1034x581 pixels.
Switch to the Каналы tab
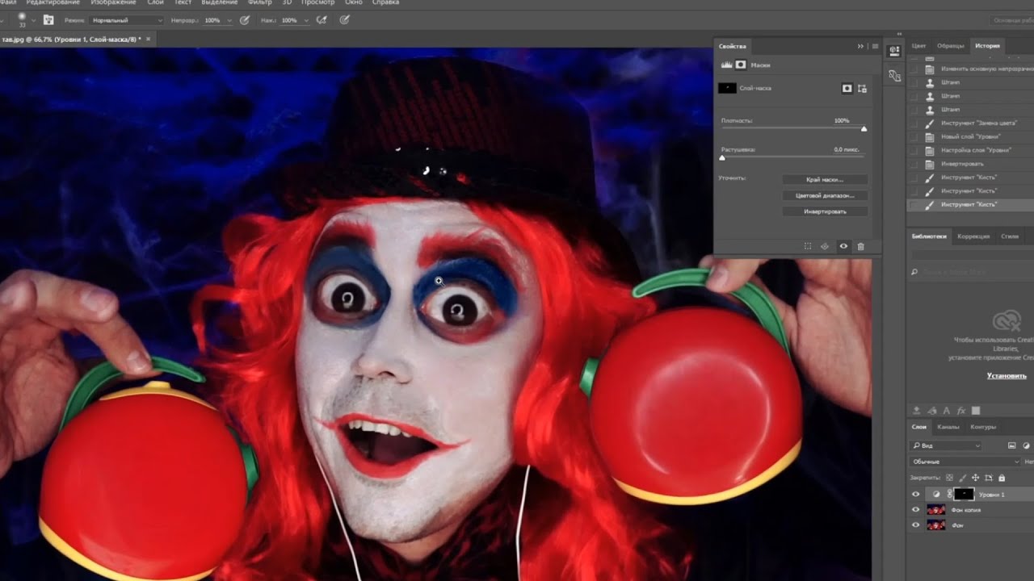click(x=949, y=426)
